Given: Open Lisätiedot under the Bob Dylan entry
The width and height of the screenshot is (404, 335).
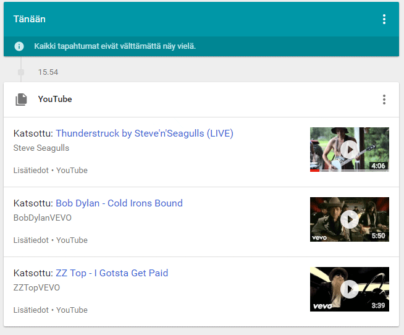Looking at the screenshot, I should click(x=31, y=240).
